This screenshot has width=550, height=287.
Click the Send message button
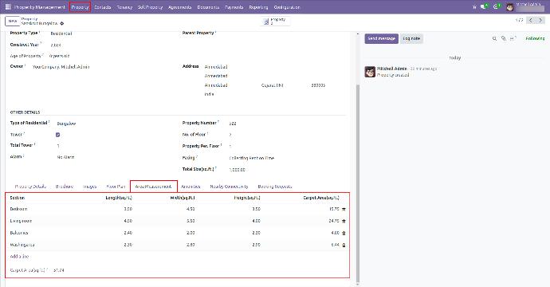(x=381, y=38)
